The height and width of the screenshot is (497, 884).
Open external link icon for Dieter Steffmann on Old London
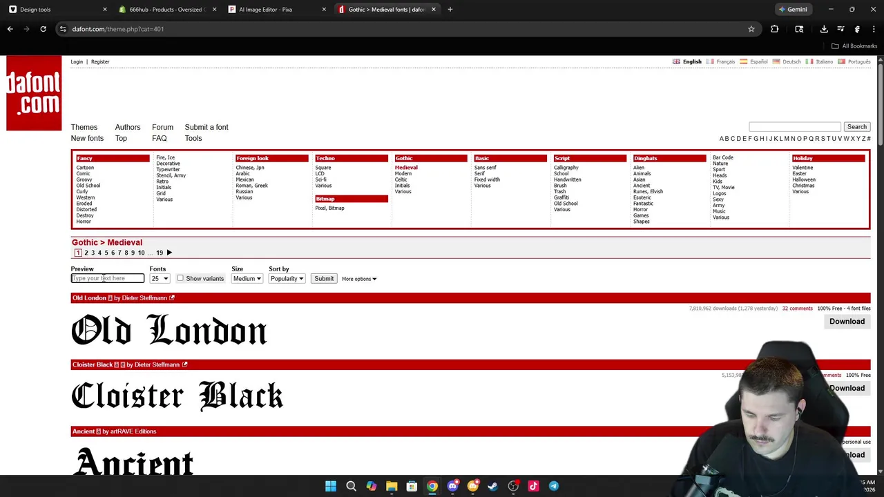(172, 298)
